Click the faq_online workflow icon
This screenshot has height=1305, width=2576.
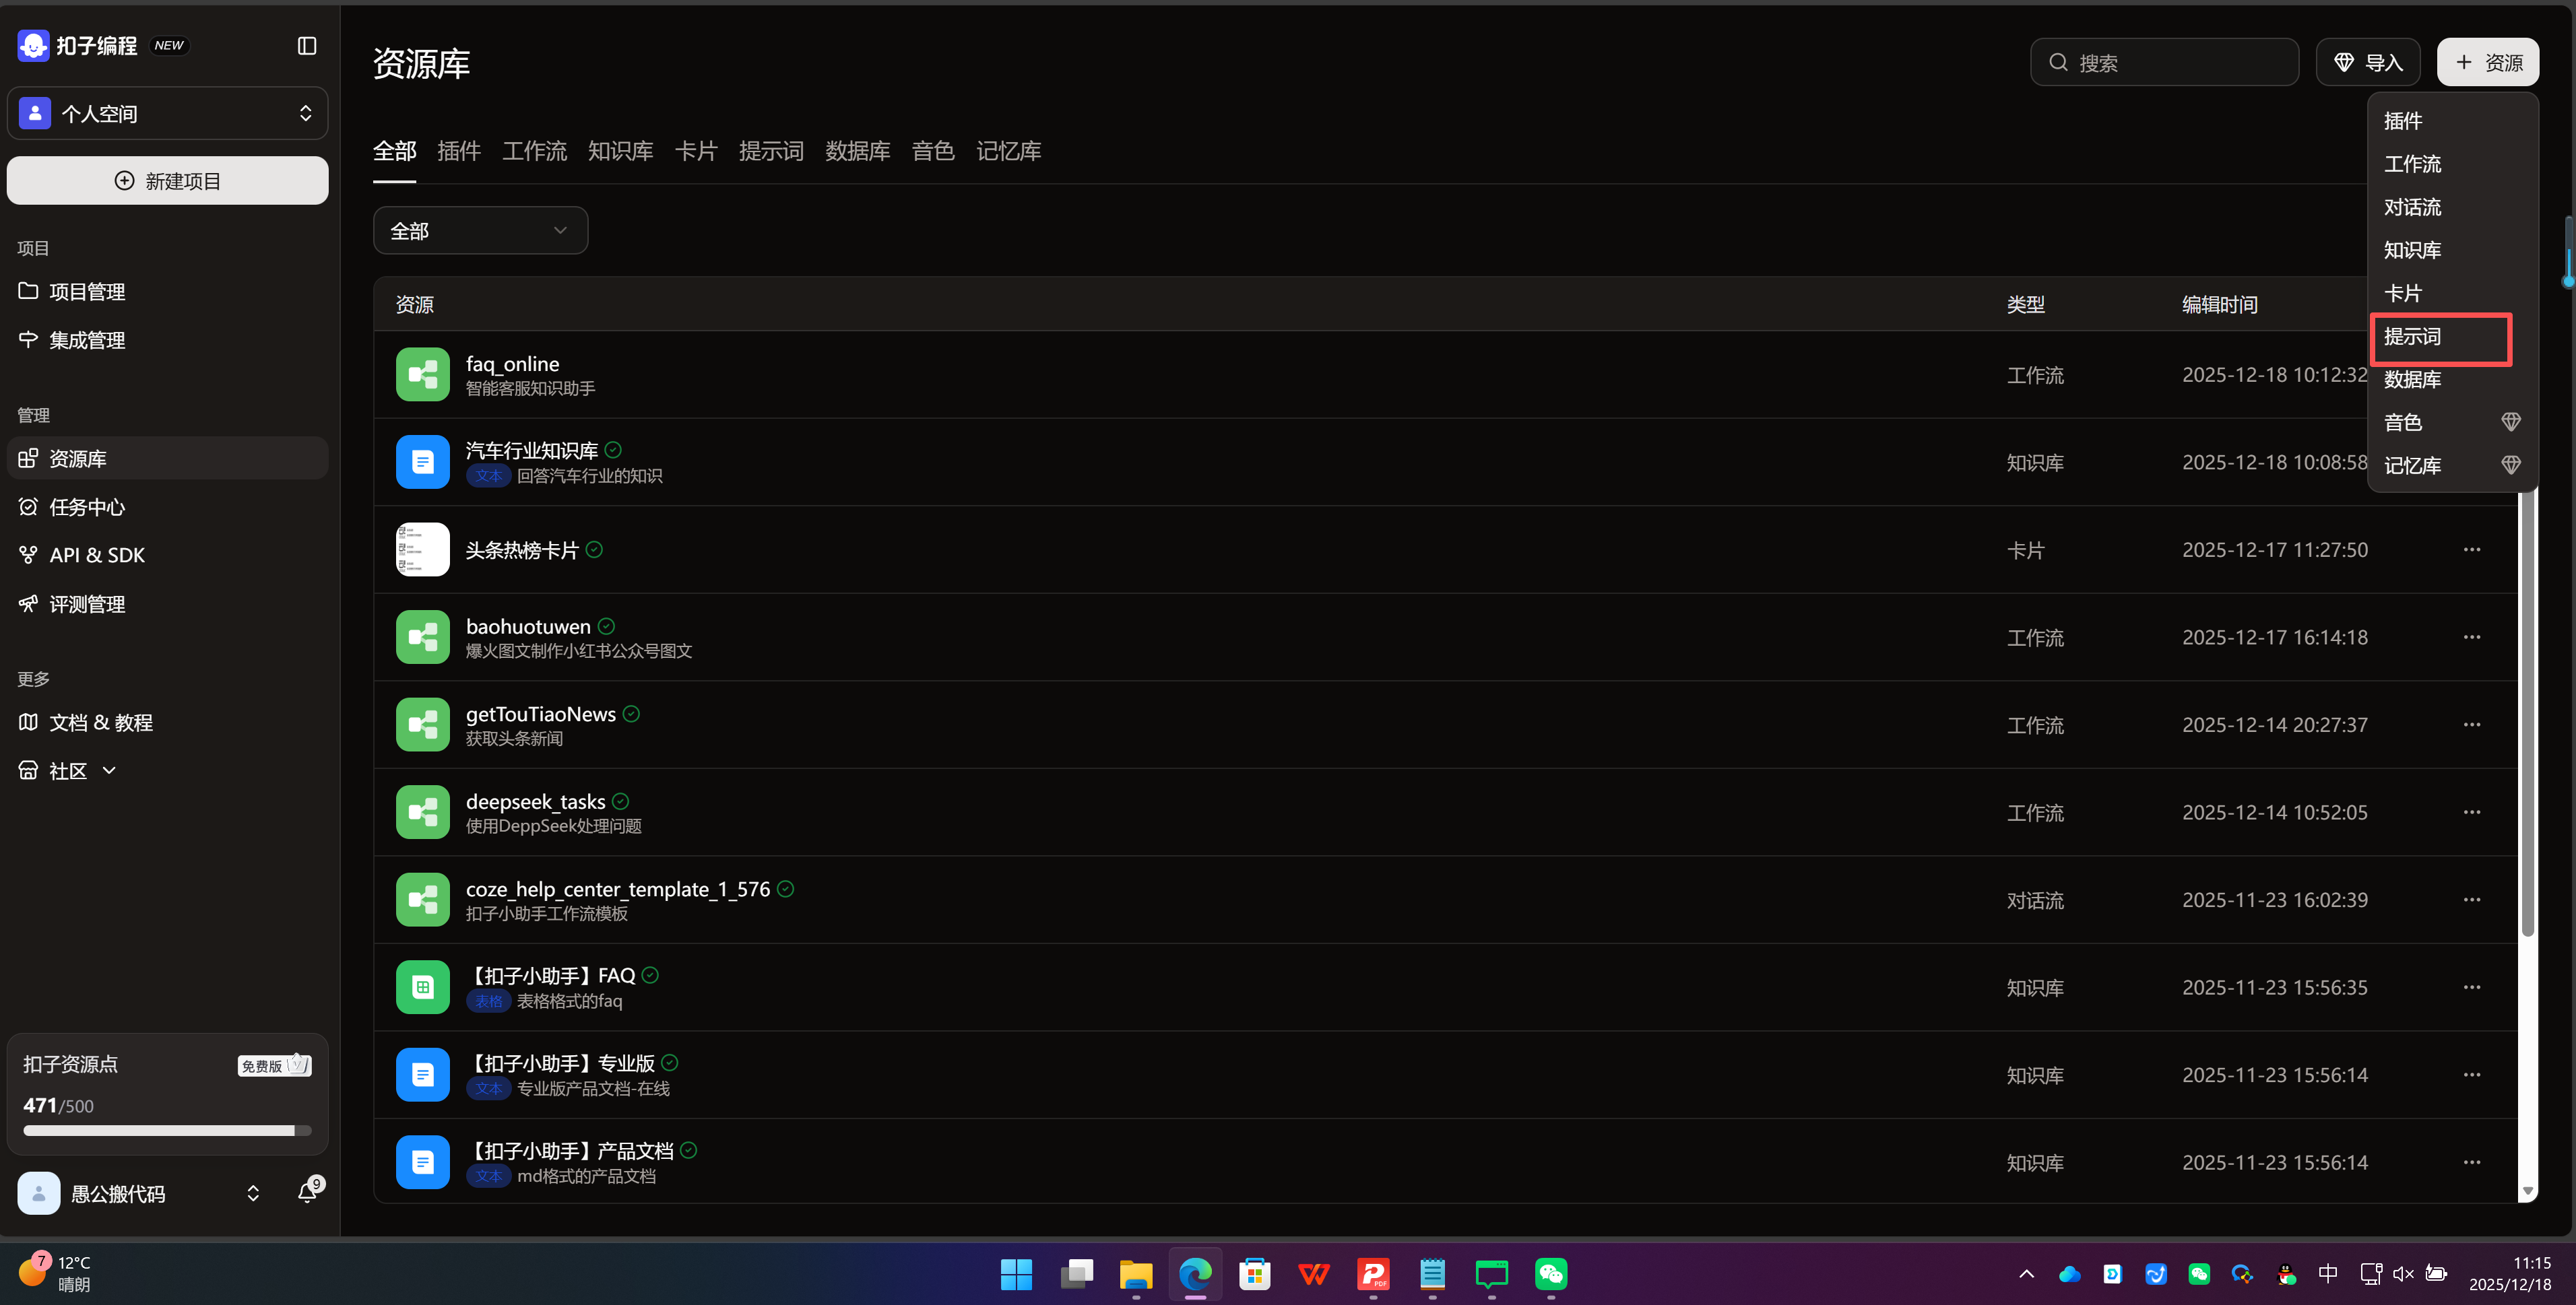click(x=422, y=374)
